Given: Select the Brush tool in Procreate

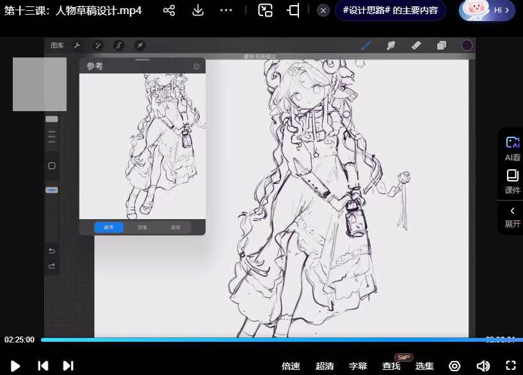Looking at the screenshot, I should [367, 45].
